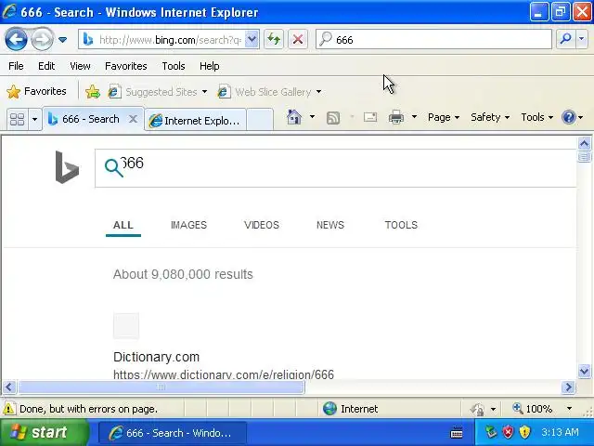Expand the tab list dropdown arrow
The image size is (594, 446).
34,119
